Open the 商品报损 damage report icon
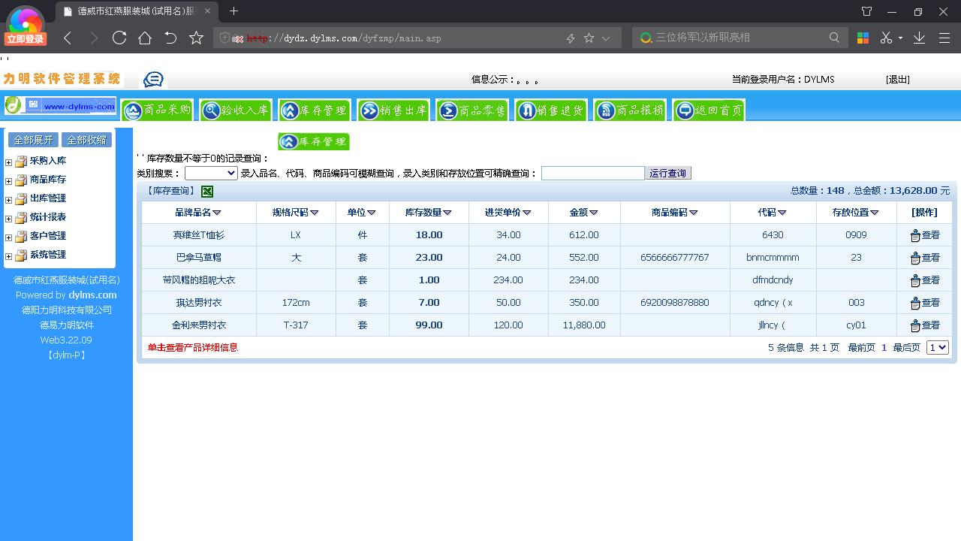 [x=630, y=110]
